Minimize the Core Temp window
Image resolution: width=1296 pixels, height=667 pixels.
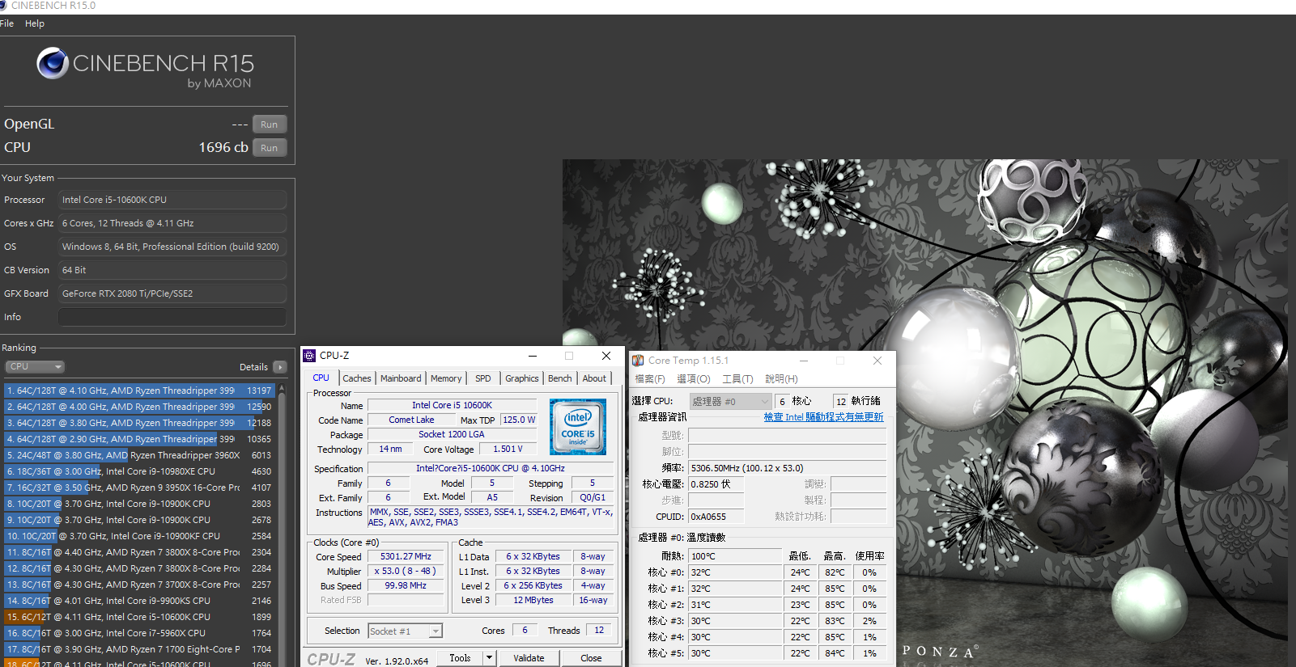[804, 361]
